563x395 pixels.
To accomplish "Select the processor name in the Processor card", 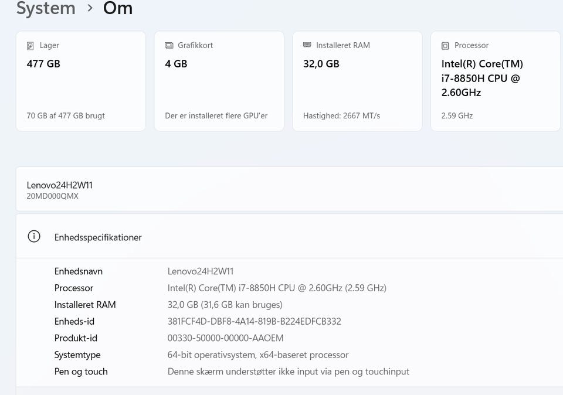I will point(482,78).
